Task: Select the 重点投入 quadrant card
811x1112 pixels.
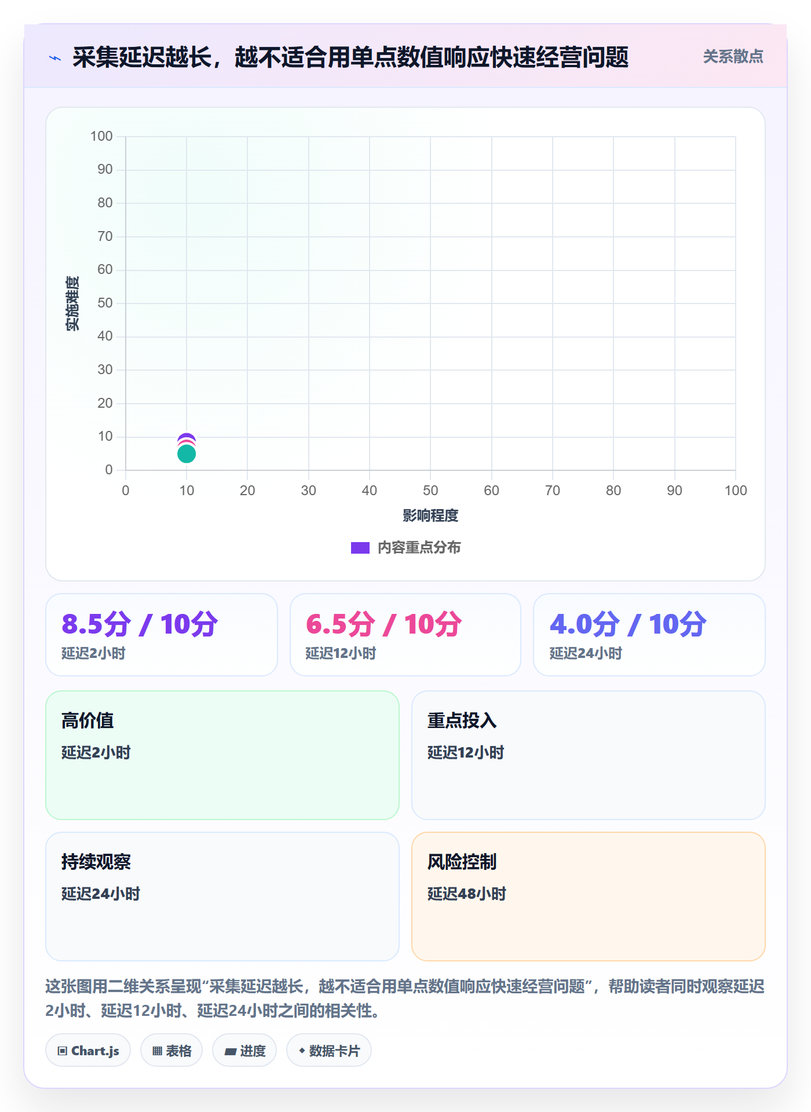Action: coord(589,755)
